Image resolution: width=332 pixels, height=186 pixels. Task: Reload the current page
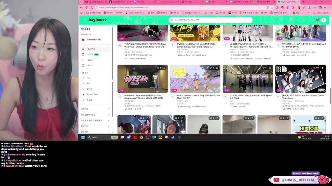coord(86,7)
